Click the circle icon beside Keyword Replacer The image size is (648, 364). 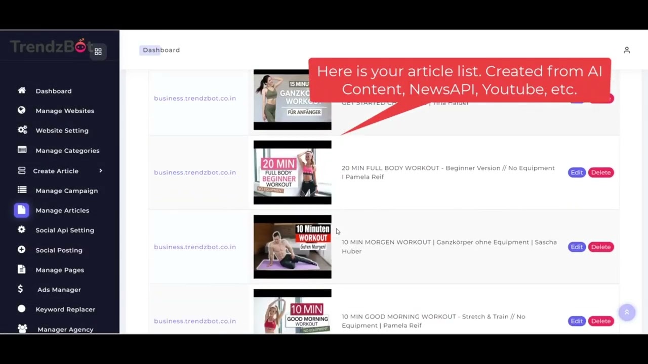[x=22, y=309]
